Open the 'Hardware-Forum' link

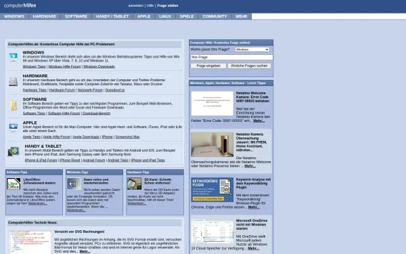click(62, 90)
